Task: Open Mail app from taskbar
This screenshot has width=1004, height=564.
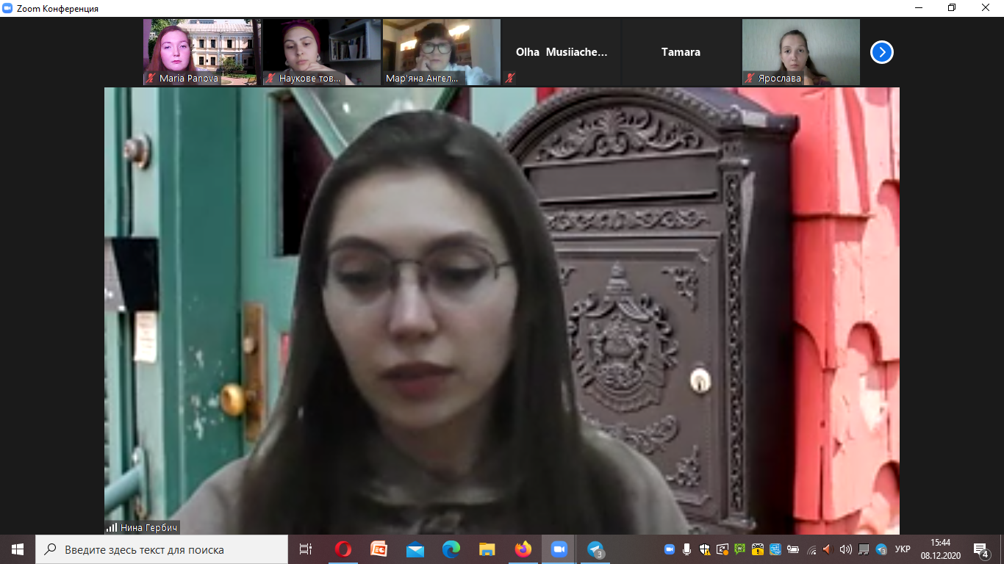Action: pyautogui.click(x=415, y=549)
